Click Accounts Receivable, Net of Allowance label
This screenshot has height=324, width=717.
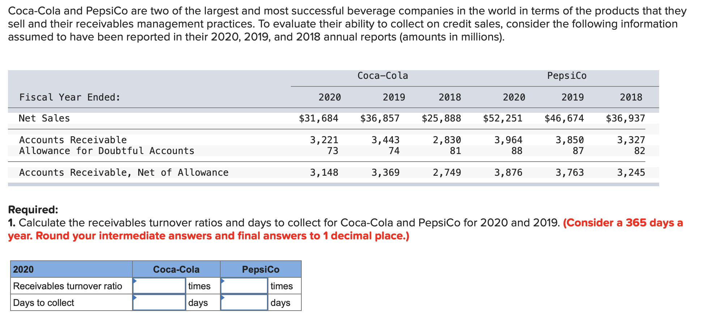click(124, 172)
